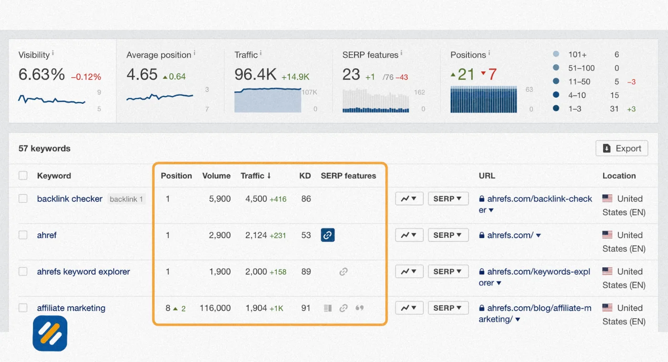The image size is (668, 362).
Task: Click the US flag in backlink checker row
Action: 607,198
